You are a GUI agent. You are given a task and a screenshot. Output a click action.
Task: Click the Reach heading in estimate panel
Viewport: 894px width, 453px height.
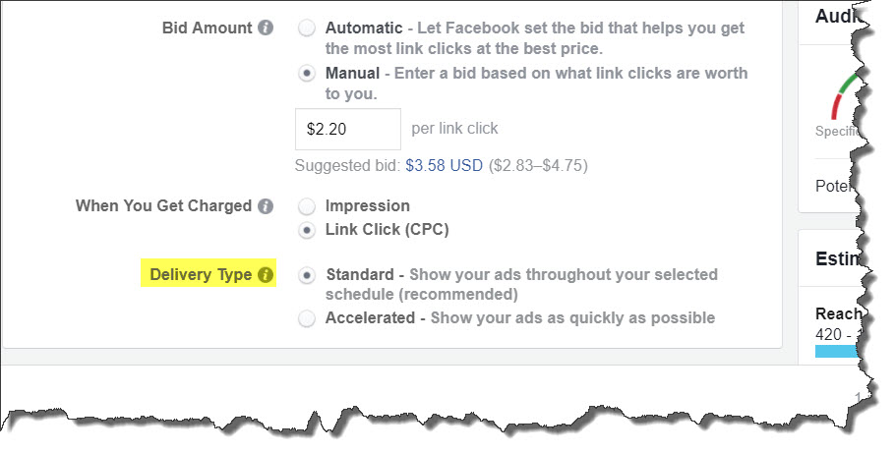(x=838, y=313)
